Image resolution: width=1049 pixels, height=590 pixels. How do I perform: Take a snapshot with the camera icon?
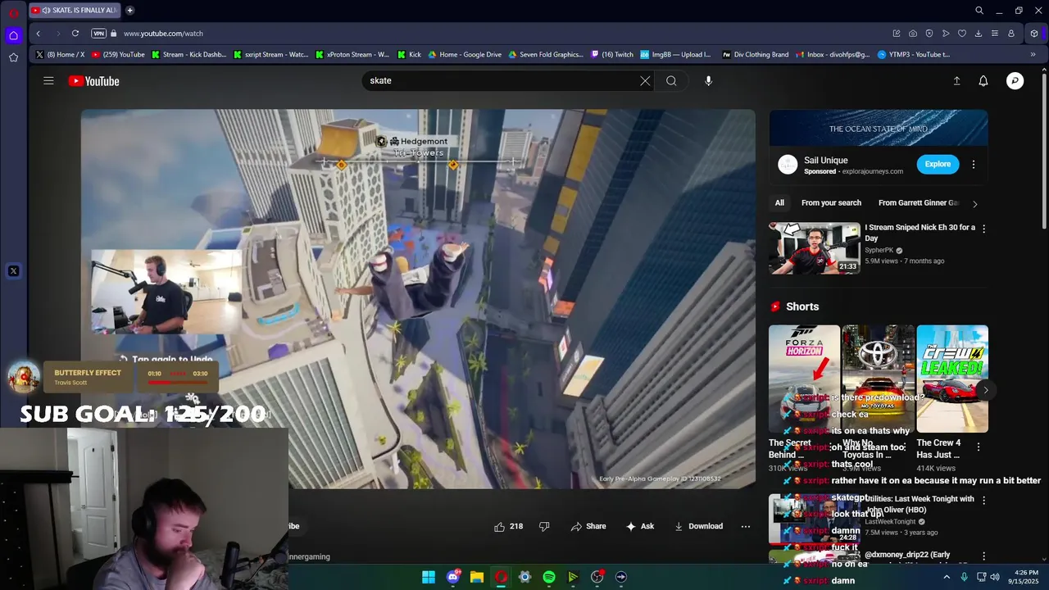[x=913, y=34]
